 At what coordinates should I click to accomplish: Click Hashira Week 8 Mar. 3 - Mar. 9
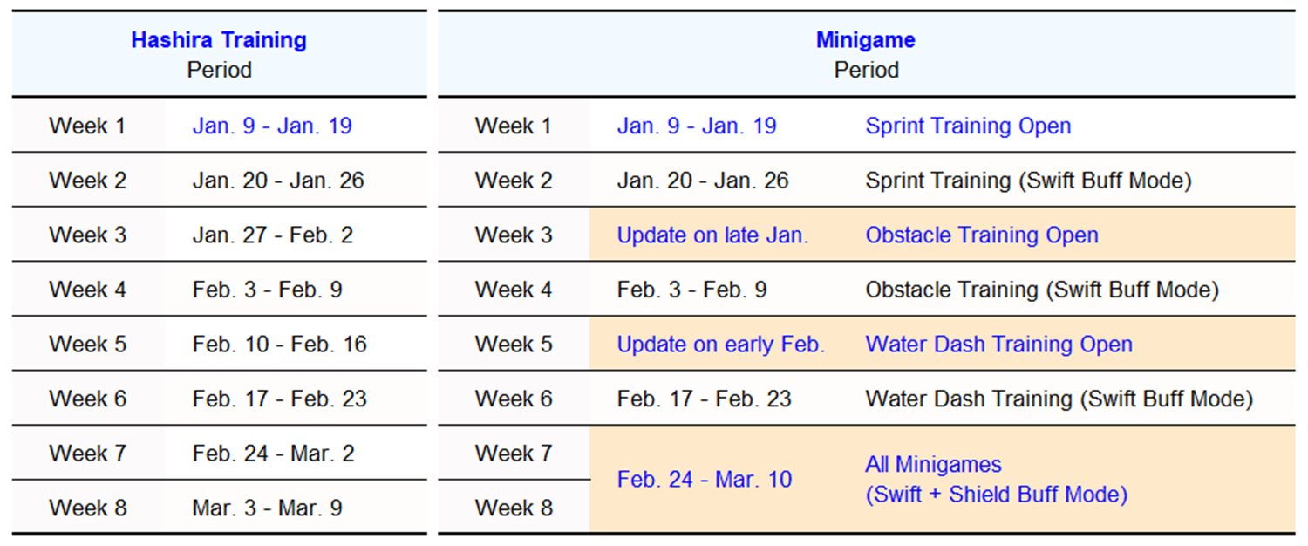coord(268,508)
